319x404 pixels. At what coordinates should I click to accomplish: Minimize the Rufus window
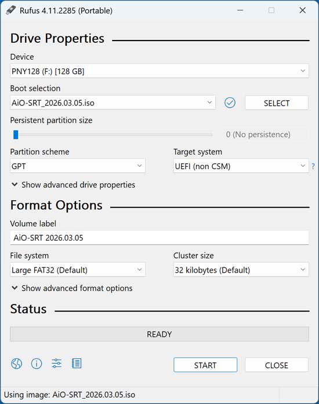point(240,10)
